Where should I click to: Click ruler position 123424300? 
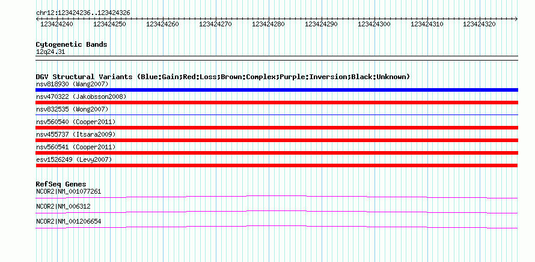[374, 24]
